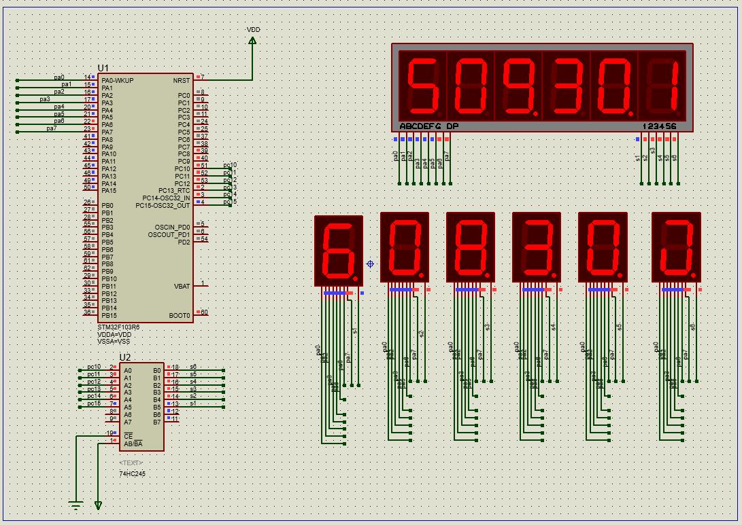The height and width of the screenshot is (525, 742).
Task: Select the single display showing digit 6
Action: point(339,251)
